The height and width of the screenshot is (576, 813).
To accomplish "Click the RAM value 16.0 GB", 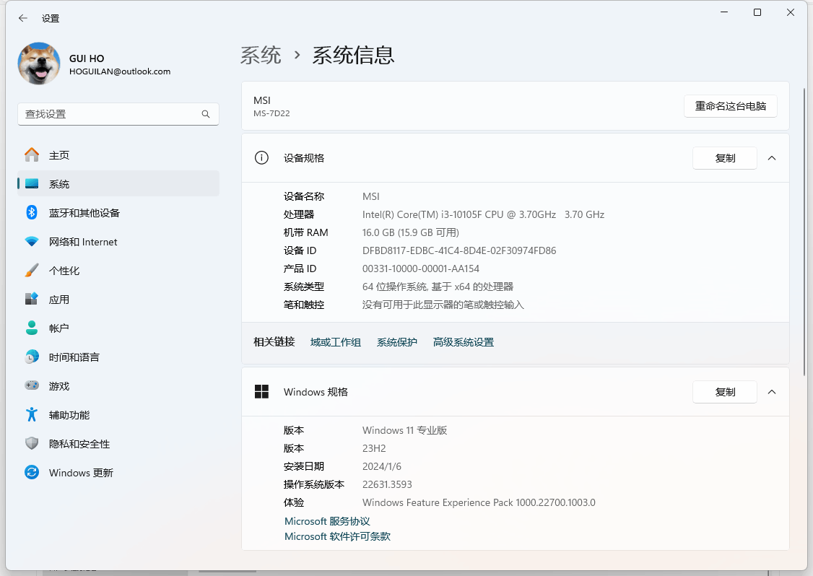I will pos(411,233).
